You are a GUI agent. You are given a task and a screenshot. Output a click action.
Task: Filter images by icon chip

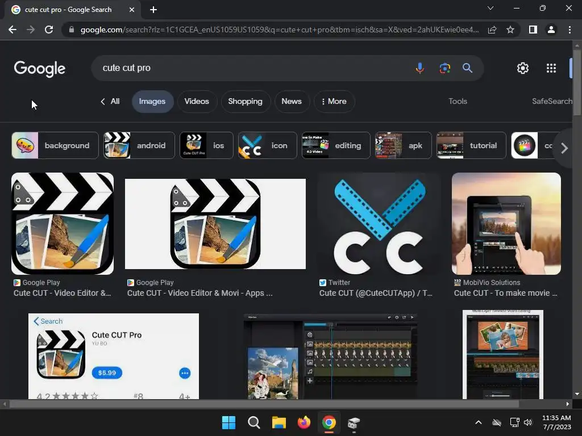267,145
